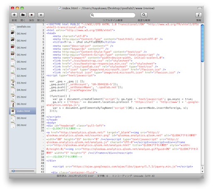This screenshot has width=213, height=191.
Task: Select 05.html in the file sidebar
Action: tap(22, 97)
